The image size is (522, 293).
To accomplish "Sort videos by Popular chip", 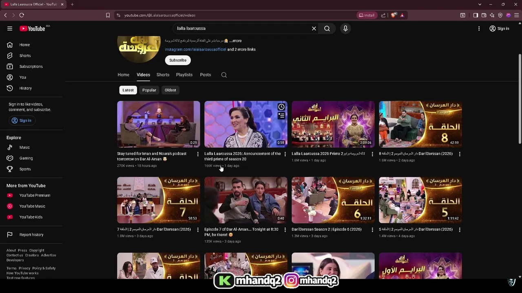I will [x=149, y=90].
